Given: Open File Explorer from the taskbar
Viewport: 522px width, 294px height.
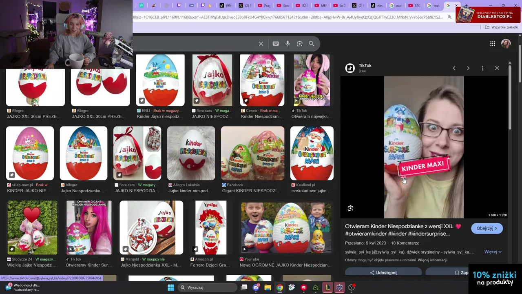Looking at the screenshot, I should pos(268,287).
